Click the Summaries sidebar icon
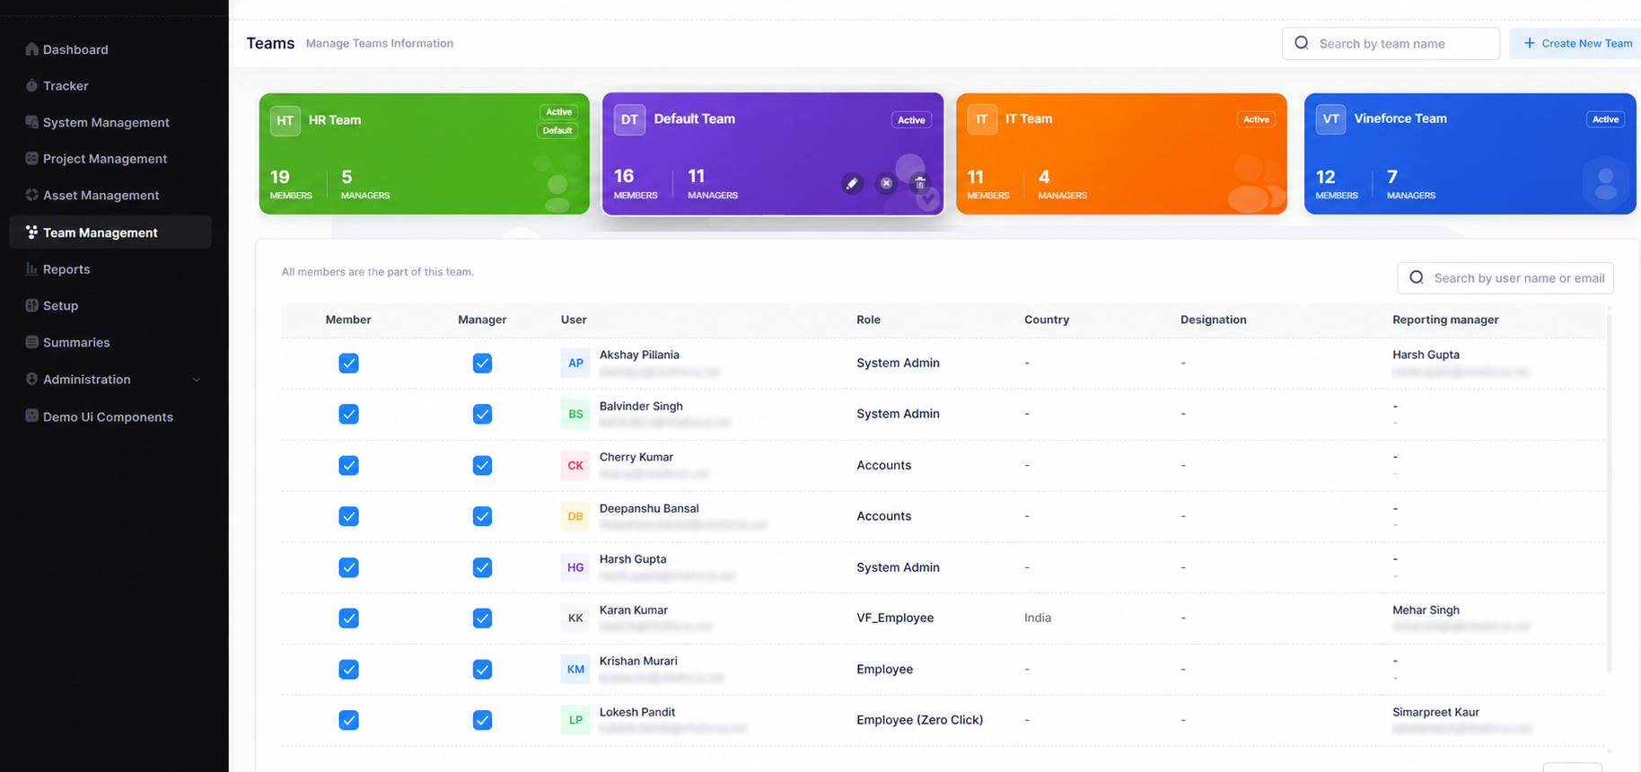This screenshot has height=772, width=1641. coord(31,342)
